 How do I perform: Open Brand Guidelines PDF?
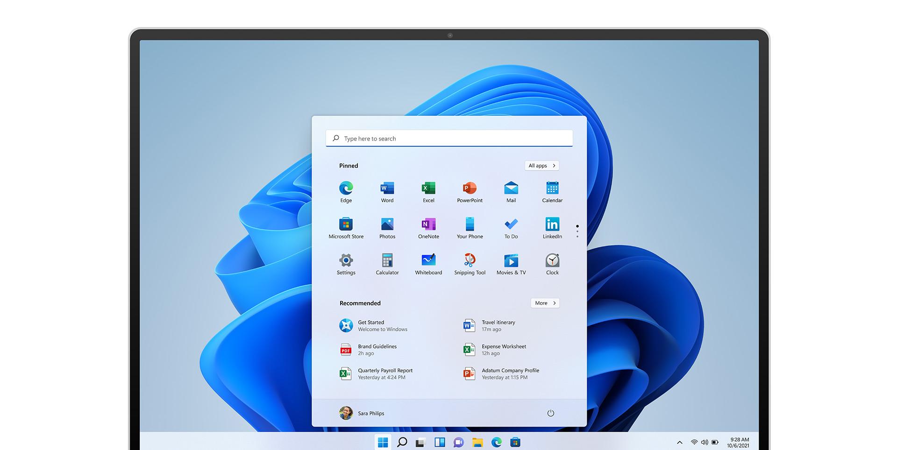coord(369,350)
